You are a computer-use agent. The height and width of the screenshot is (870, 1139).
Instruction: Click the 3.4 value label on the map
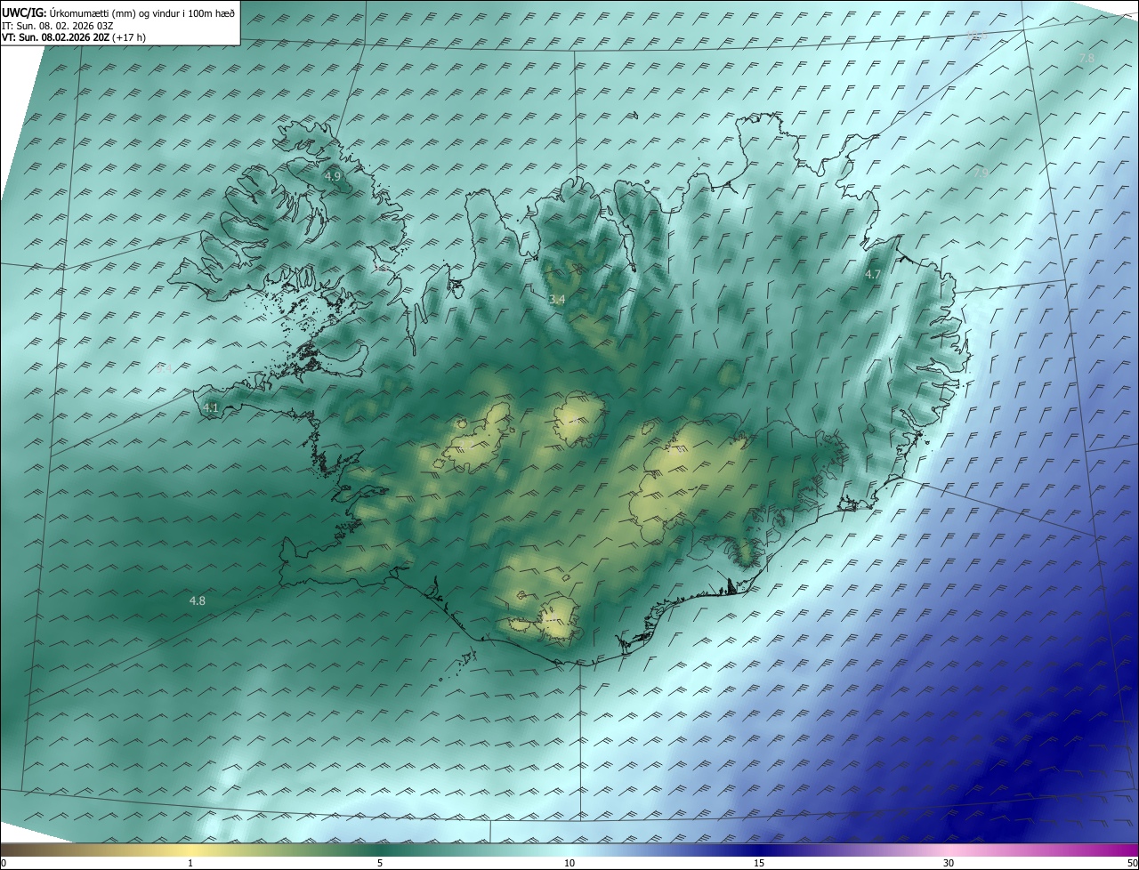pos(557,300)
